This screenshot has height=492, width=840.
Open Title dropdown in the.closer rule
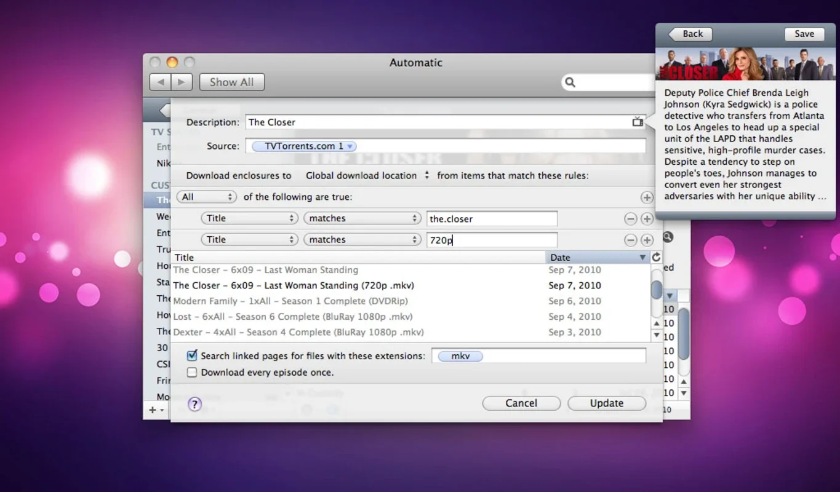point(250,218)
